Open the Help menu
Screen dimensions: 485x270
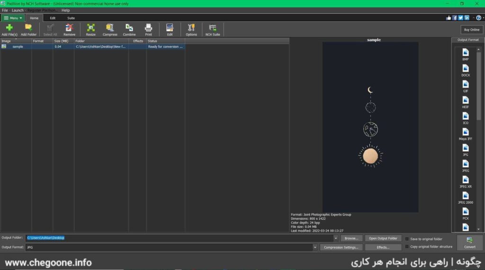pyautogui.click(x=65, y=10)
